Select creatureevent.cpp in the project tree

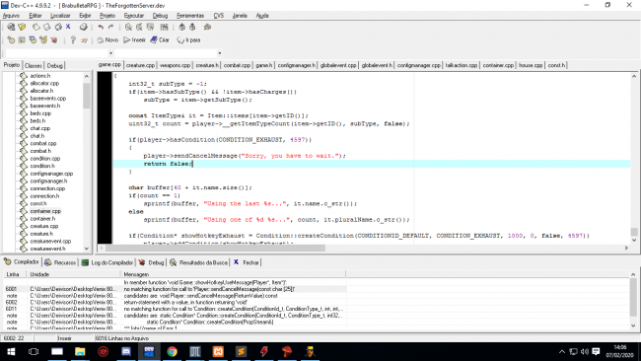(50, 242)
